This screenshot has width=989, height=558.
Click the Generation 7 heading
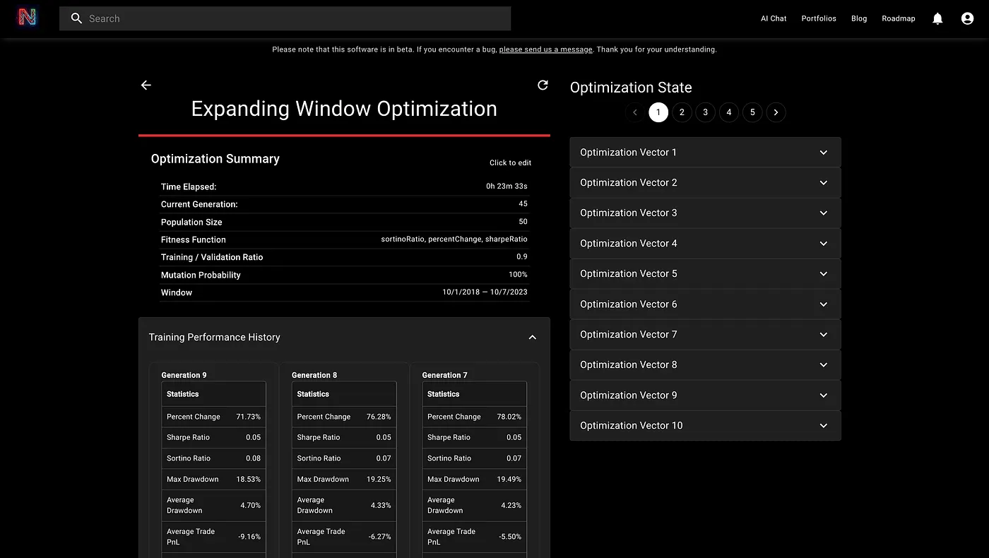tap(444, 375)
